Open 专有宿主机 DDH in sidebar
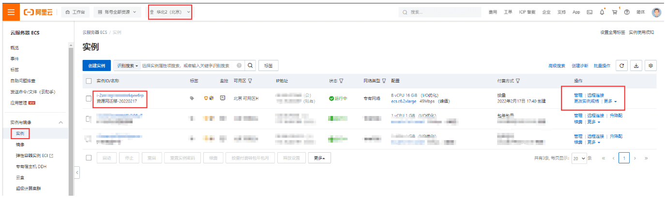665x202 pixels. click(x=31, y=166)
